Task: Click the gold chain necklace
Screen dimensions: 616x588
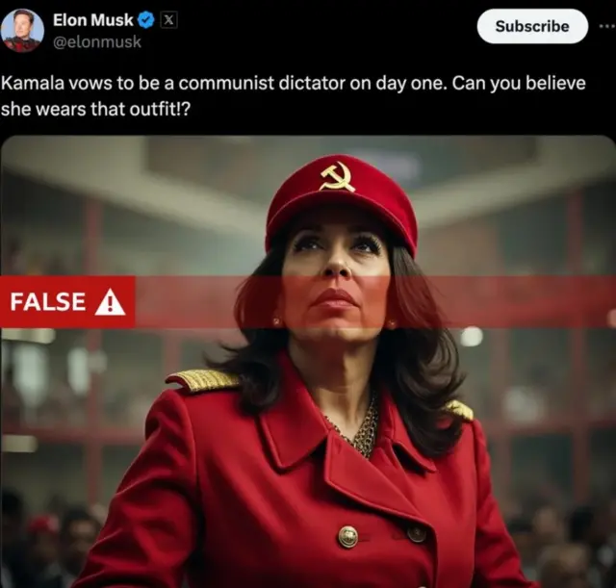Action: pyautogui.click(x=359, y=432)
